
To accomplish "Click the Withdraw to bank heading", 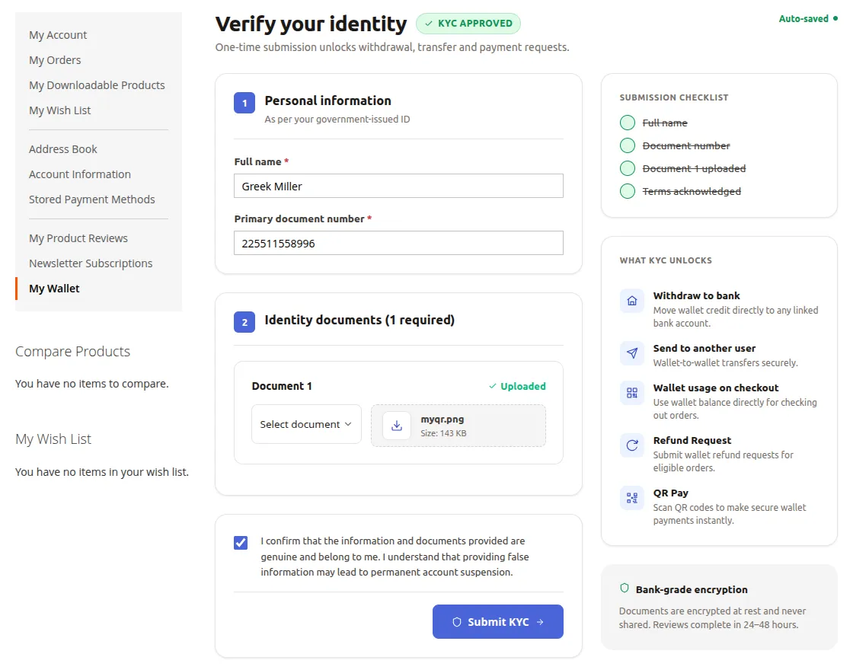I will pos(696,296).
